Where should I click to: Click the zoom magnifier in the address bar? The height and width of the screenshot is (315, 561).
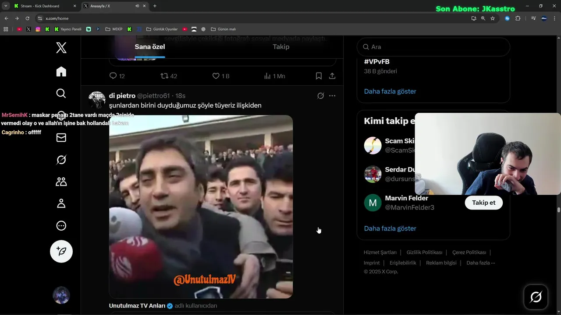tap(483, 18)
